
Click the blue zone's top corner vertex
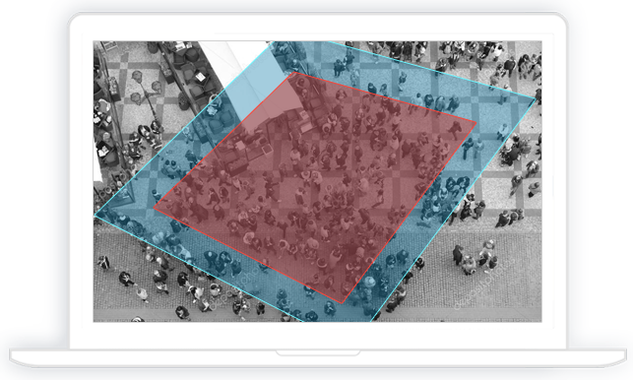tap(274, 41)
